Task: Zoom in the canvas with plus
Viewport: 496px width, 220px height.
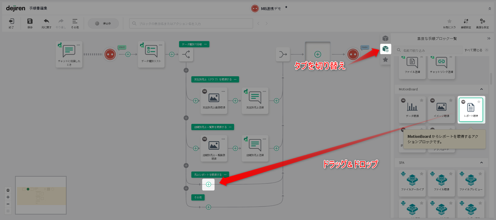Action: 8,197
